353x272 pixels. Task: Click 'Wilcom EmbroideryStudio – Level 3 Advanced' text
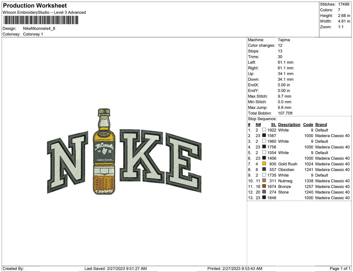(x=44, y=12)
